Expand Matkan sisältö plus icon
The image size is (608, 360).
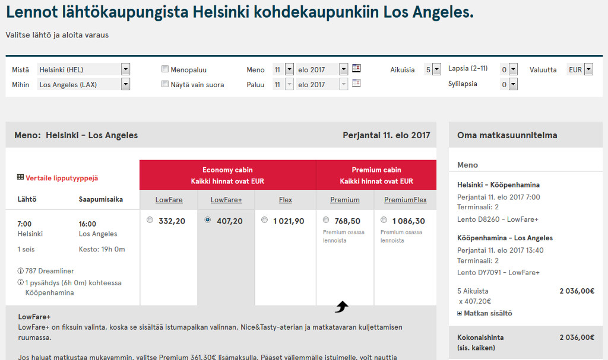point(460,313)
